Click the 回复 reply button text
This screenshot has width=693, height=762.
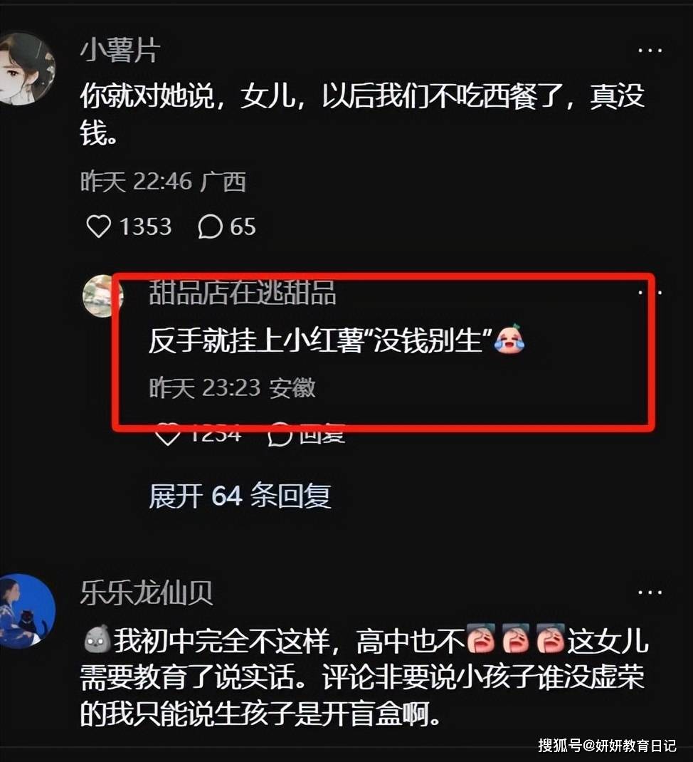pos(322,434)
